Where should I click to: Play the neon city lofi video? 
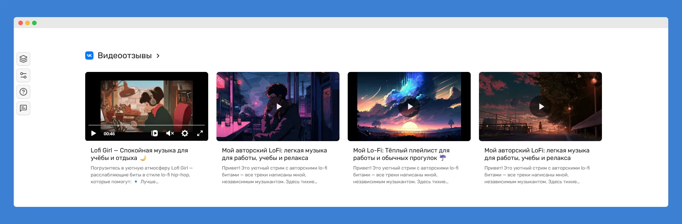click(279, 107)
